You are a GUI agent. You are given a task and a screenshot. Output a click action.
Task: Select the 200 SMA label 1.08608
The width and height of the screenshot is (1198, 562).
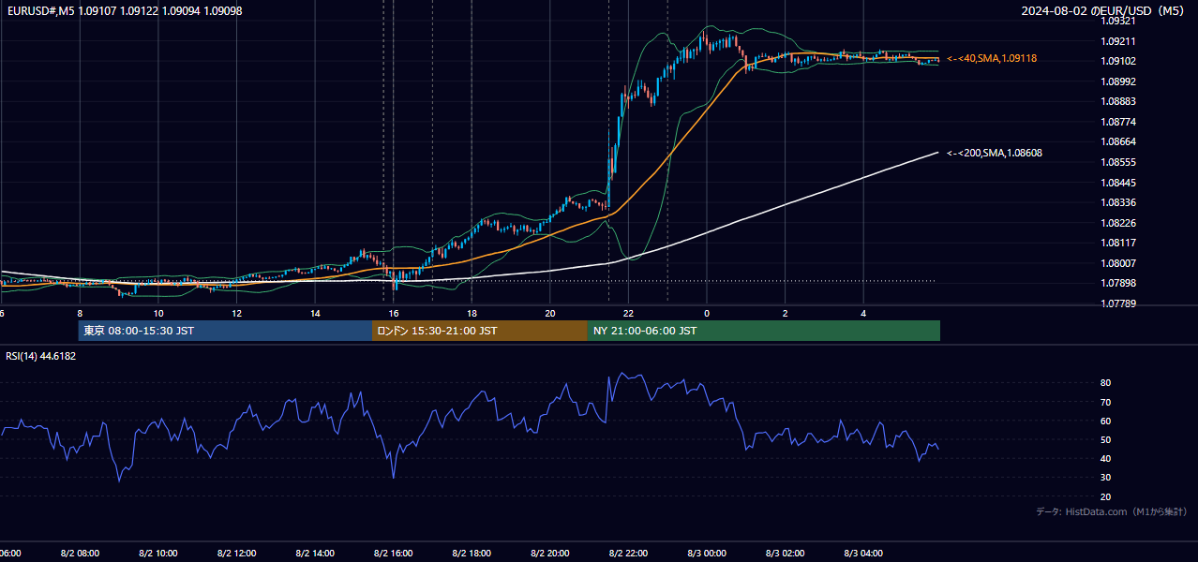click(995, 153)
